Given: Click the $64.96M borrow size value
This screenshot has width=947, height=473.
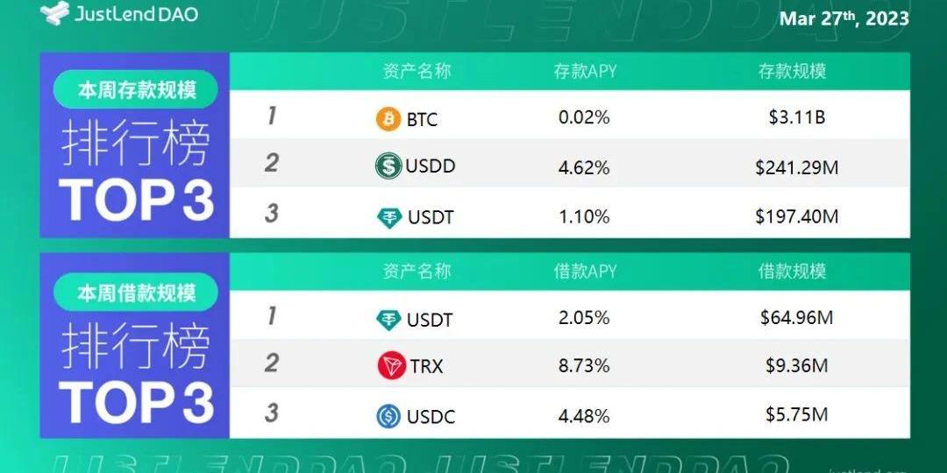Looking at the screenshot, I should (x=796, y=318).
